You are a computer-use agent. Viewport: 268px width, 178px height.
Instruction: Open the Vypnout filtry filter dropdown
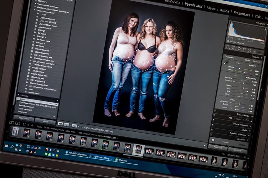pos(235,156)
